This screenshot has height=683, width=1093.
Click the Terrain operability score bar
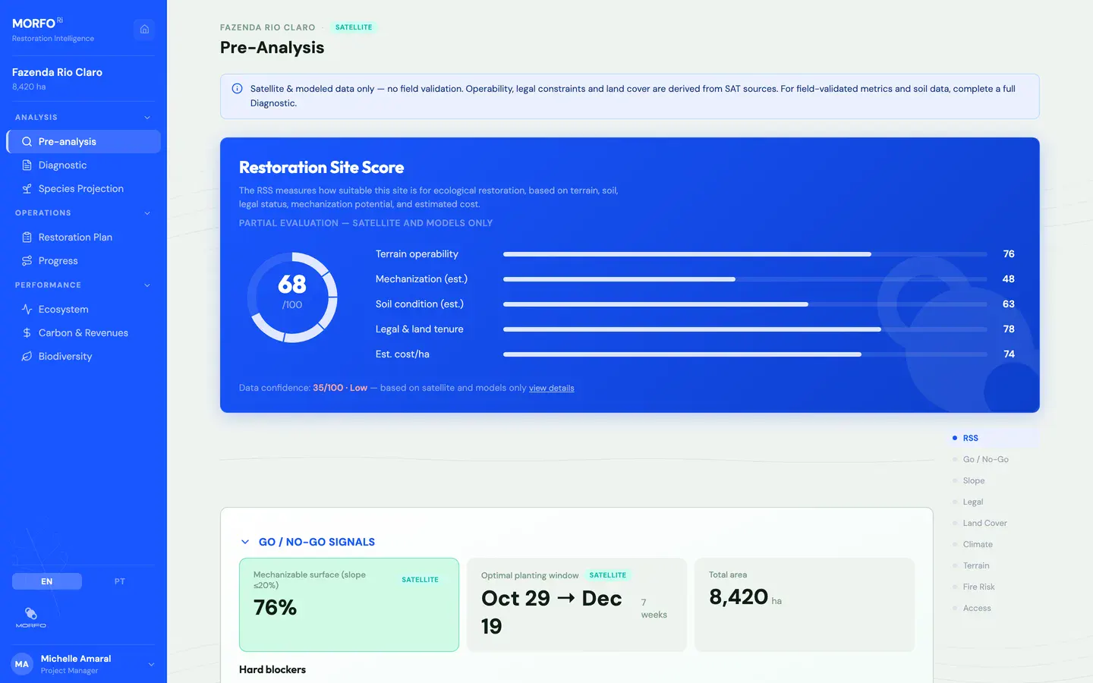[745, 254]
